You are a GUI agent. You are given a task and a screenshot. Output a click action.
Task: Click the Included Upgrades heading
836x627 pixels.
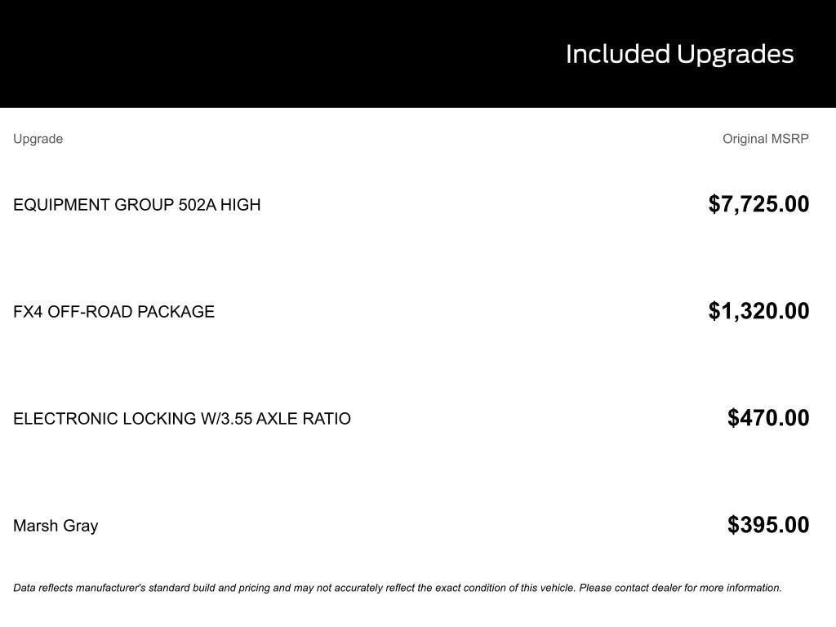pos(679,54)
